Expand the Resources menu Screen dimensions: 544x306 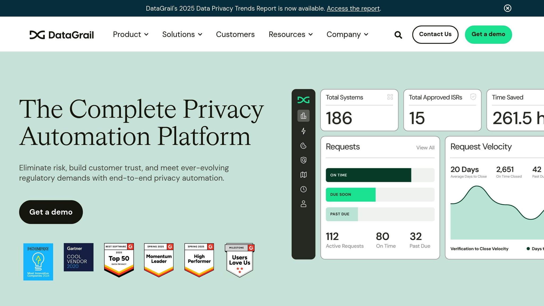(291, 34)
